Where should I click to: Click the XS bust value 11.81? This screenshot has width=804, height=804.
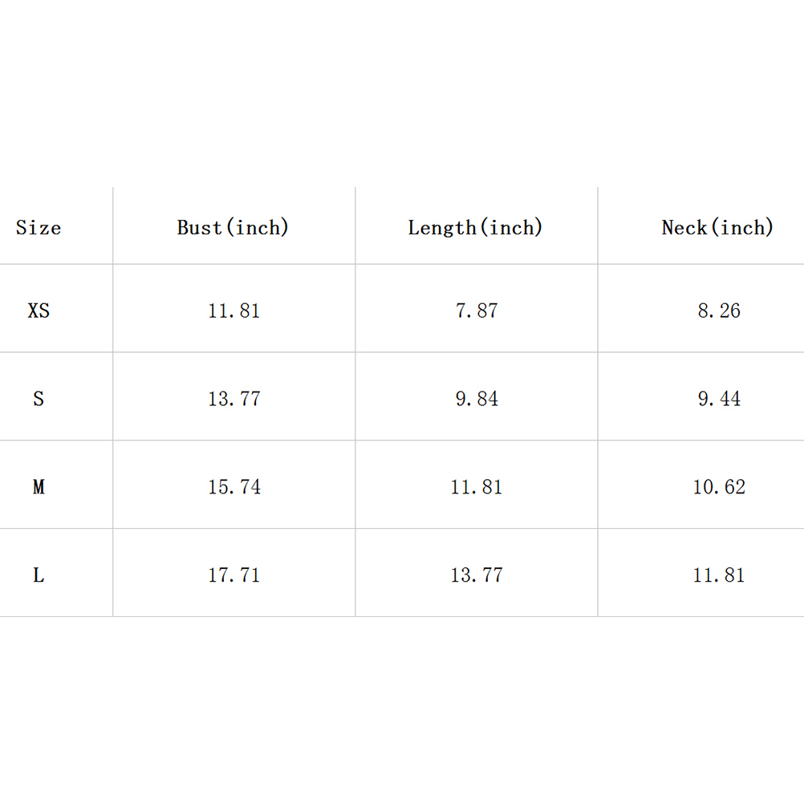point(234,311)
